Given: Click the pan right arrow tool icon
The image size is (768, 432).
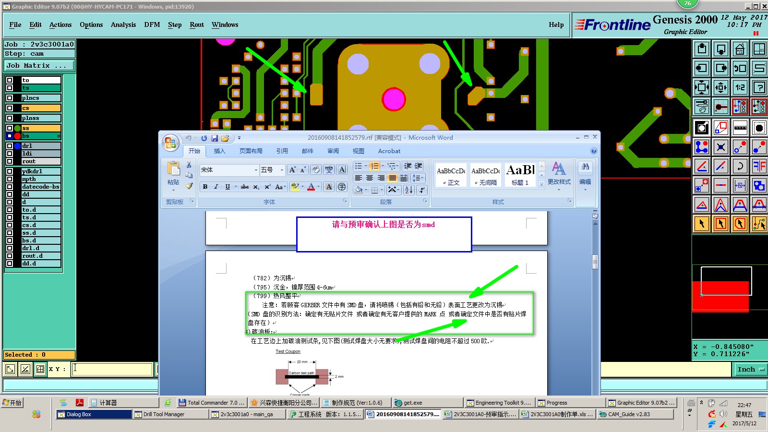Looking at the screenshot, I should tap(721, 68).
